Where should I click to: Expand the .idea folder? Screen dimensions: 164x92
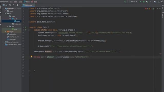(x=5, y=11)
